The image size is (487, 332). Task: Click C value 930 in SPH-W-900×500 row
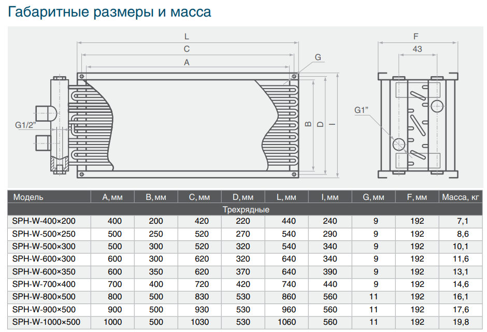point(202,310)
